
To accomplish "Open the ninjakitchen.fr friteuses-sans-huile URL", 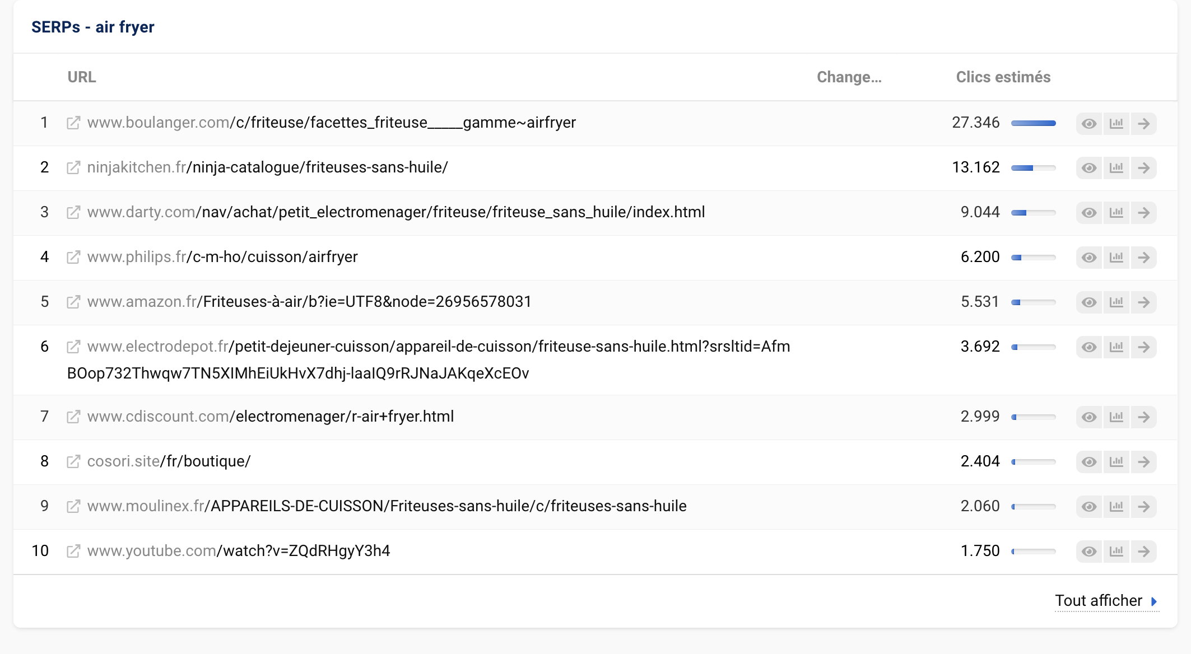I will coord(268,167).
